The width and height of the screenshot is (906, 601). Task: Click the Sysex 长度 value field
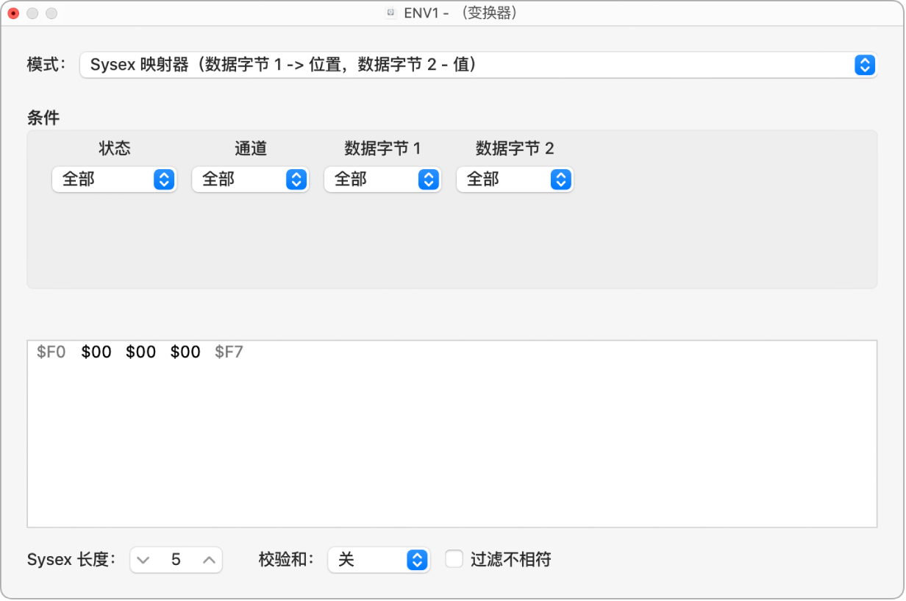[176, 560]
